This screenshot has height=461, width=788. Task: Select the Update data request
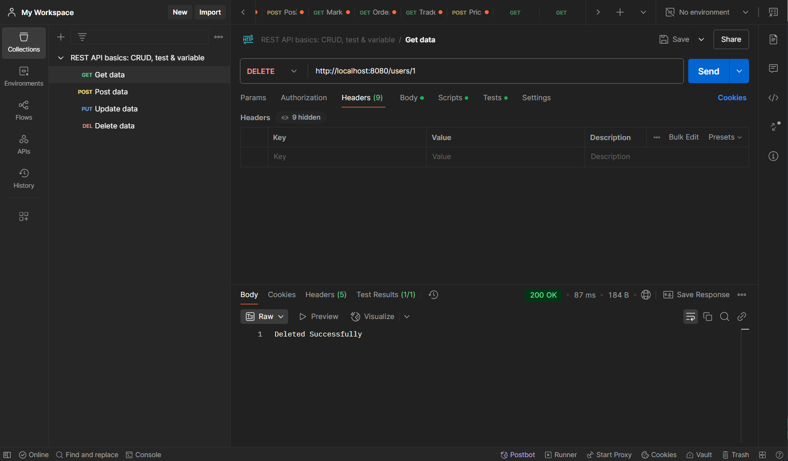click(140, 109)
